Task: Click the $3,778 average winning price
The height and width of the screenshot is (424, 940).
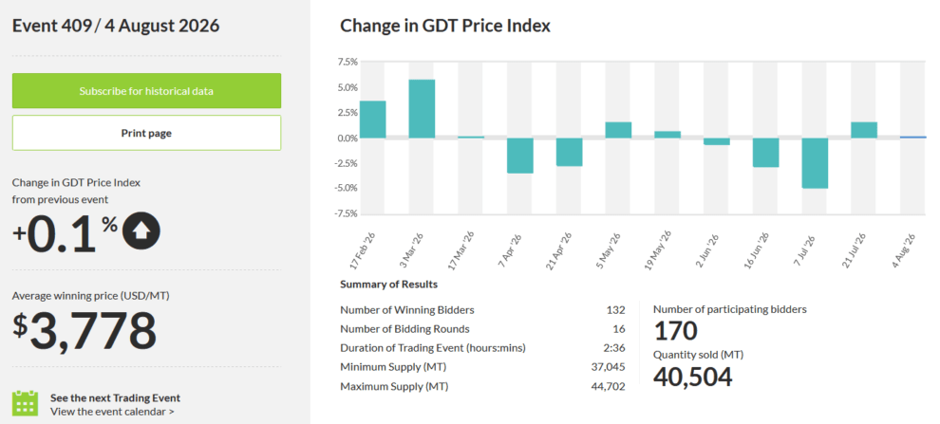Action: tap(85, 330)
